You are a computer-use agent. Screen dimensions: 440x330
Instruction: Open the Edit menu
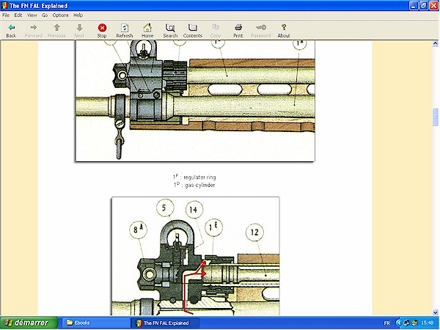tap(18, 15)
